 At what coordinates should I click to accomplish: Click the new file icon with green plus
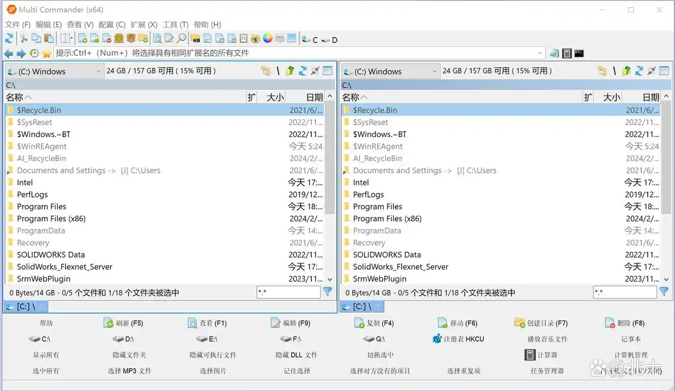[83, 39]
